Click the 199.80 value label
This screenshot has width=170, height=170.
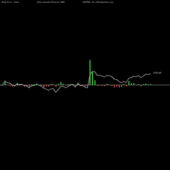tap(157, 73)
